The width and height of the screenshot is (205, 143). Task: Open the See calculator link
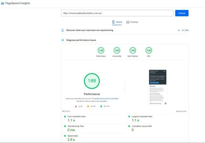102,101
